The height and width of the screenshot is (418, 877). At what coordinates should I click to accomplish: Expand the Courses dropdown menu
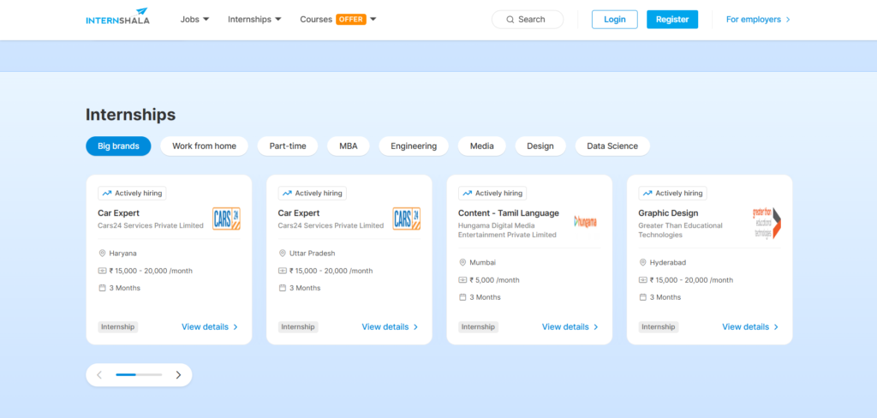coord(338,19)
